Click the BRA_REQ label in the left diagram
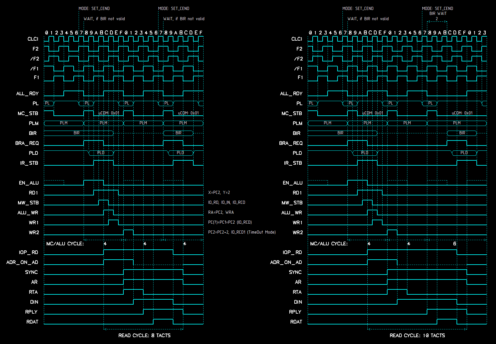 click(27, 143)
